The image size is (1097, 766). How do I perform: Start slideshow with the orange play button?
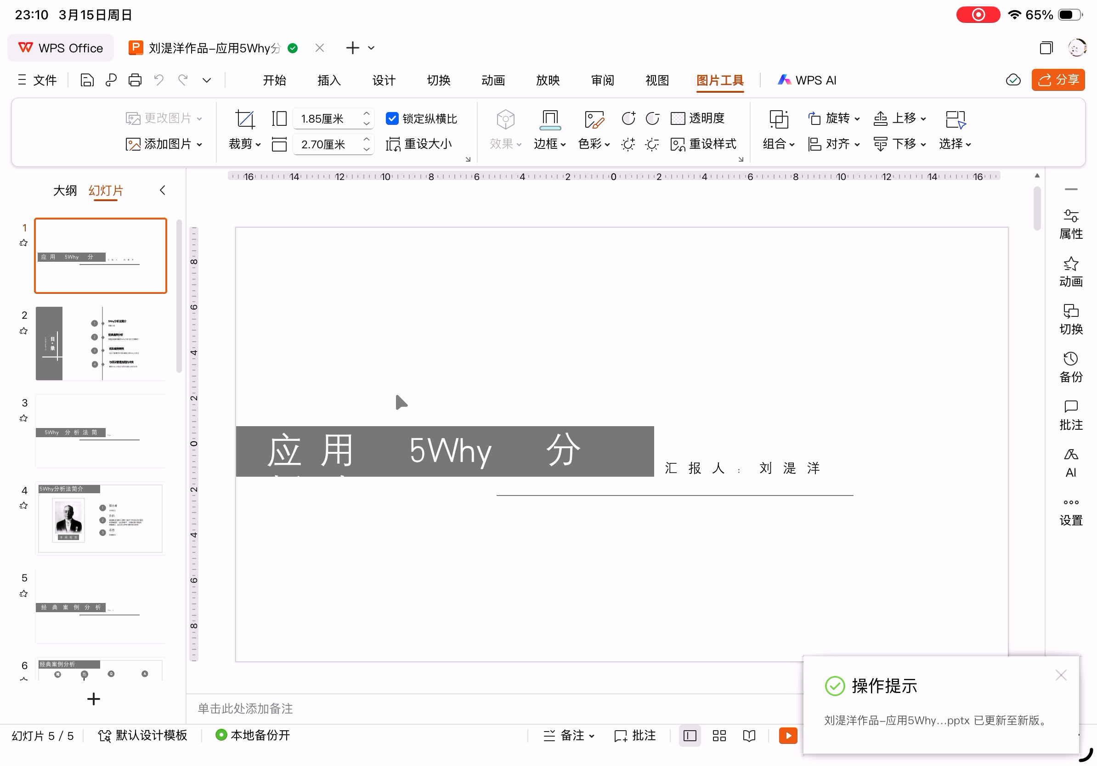point(787,735)
